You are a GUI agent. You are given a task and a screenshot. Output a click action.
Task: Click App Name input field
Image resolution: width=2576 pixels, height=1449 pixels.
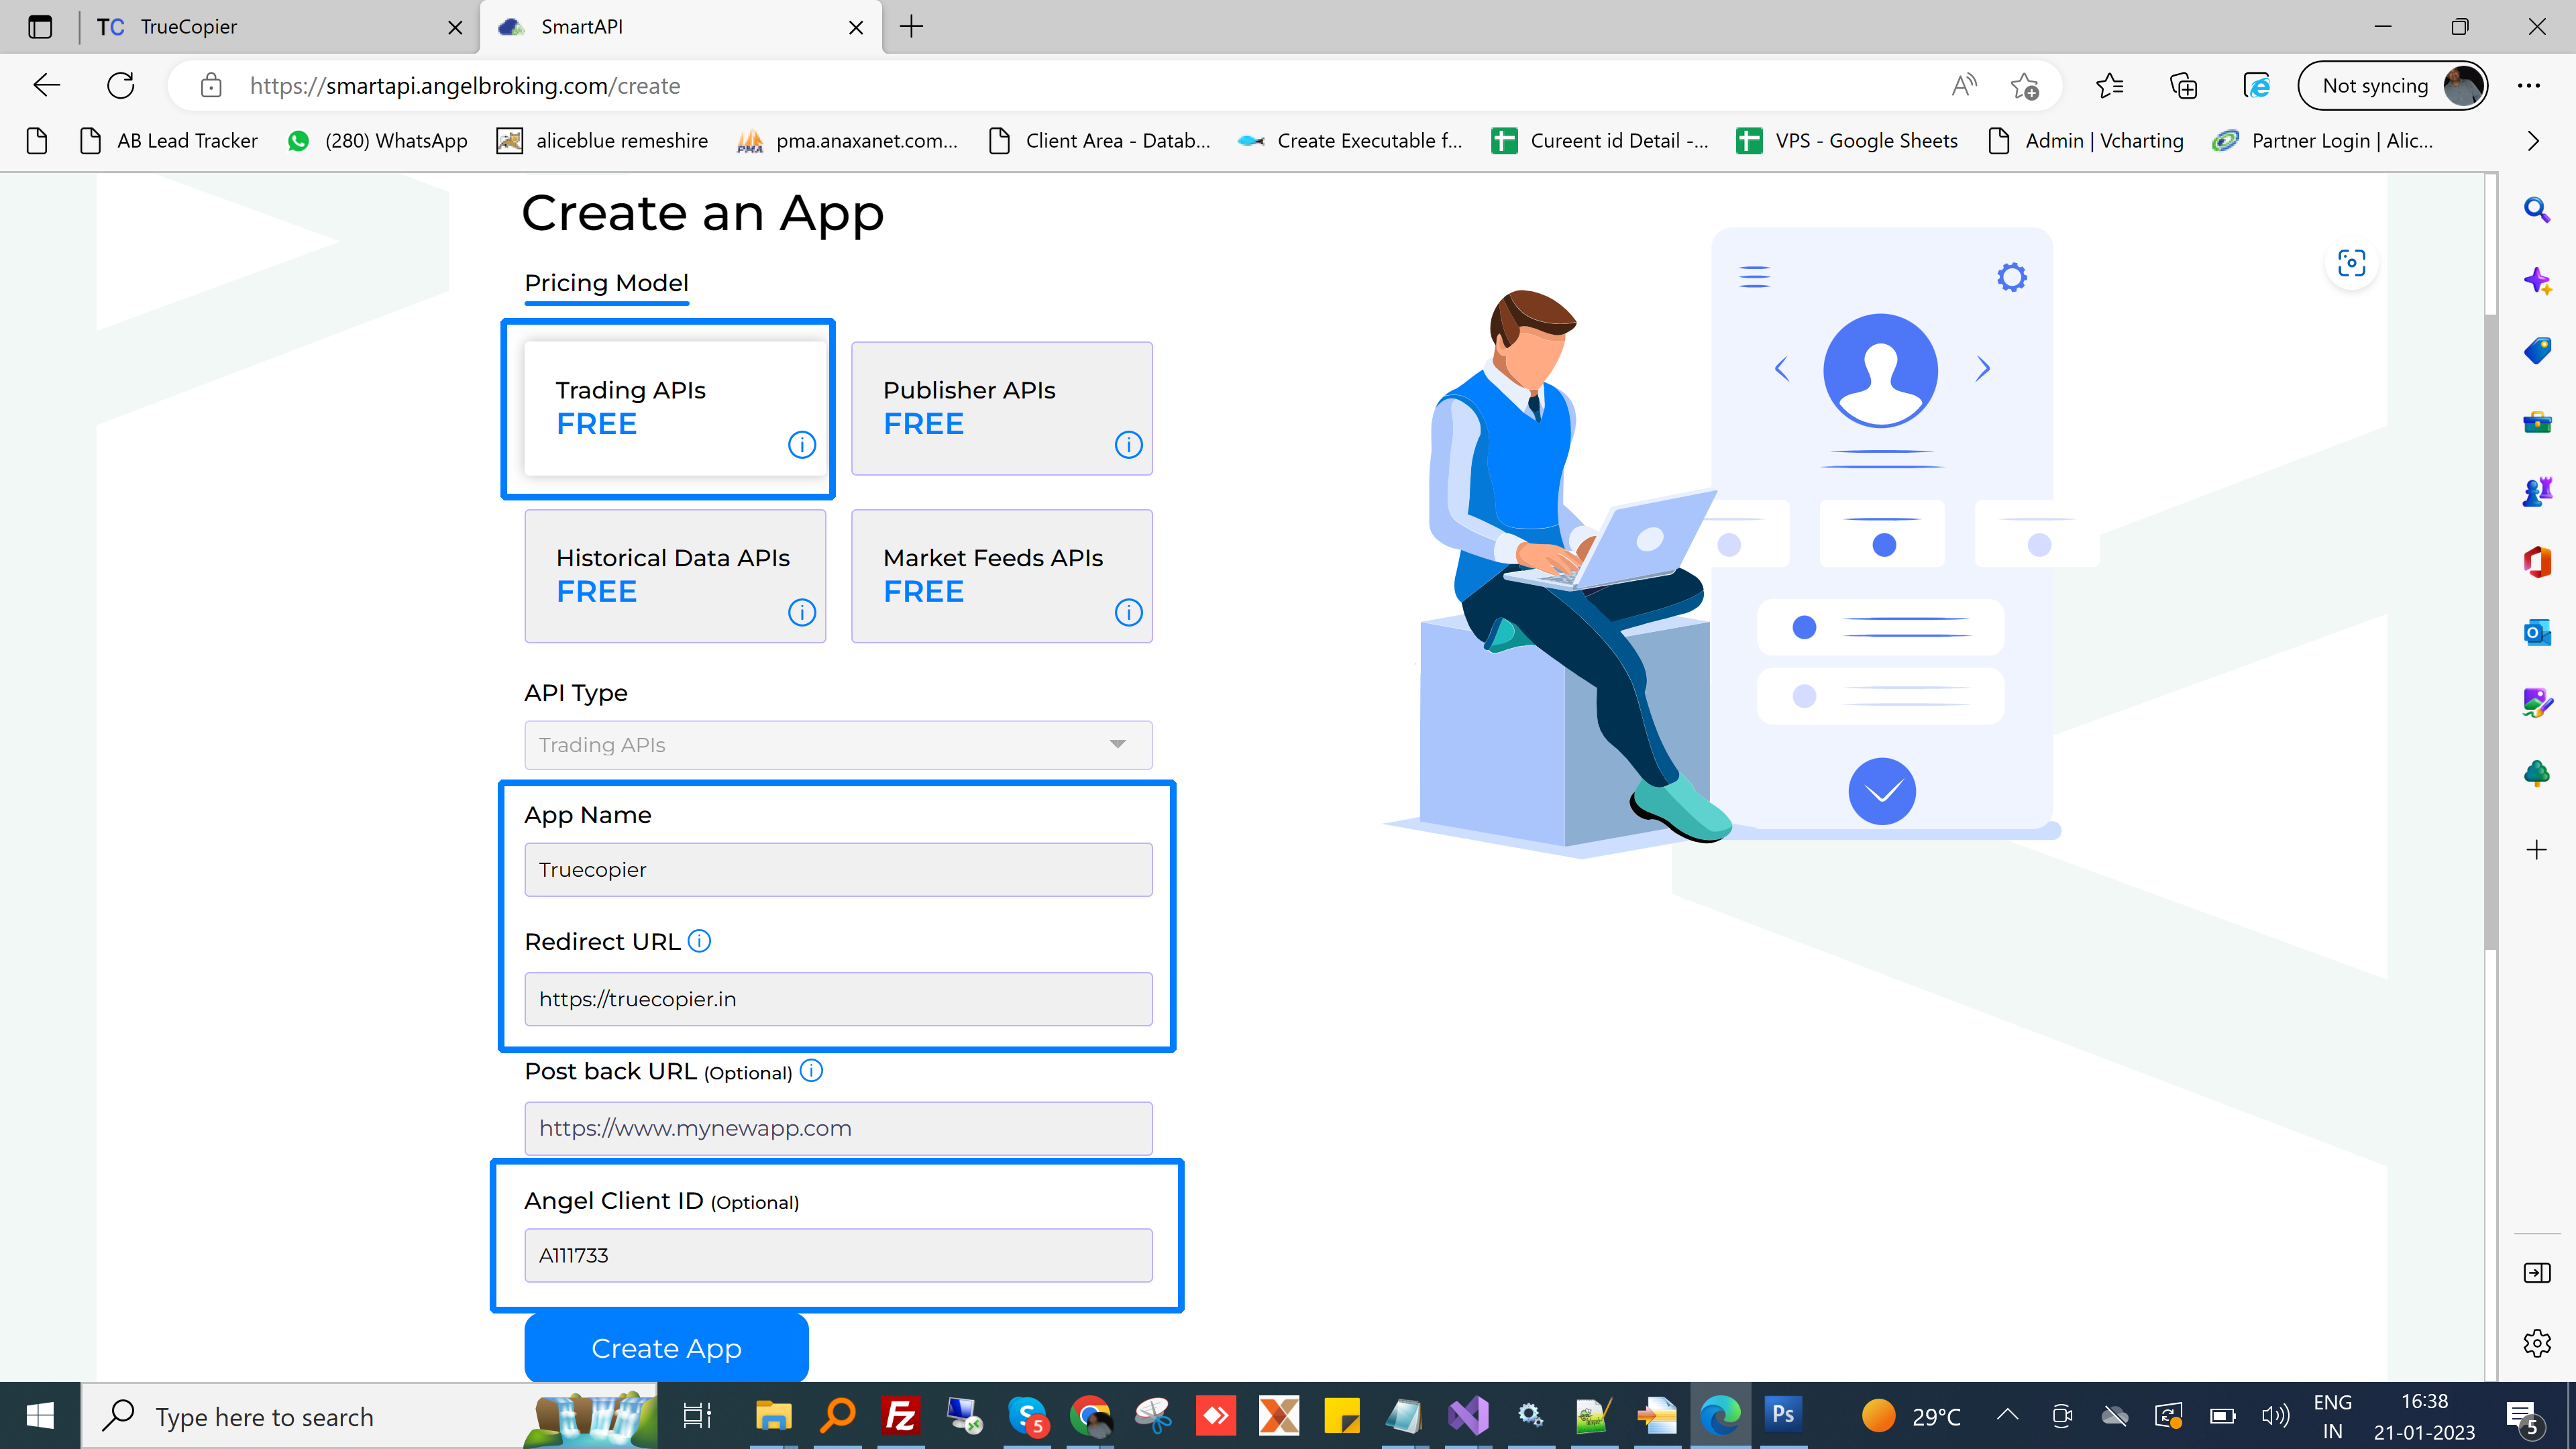[838, 869]
